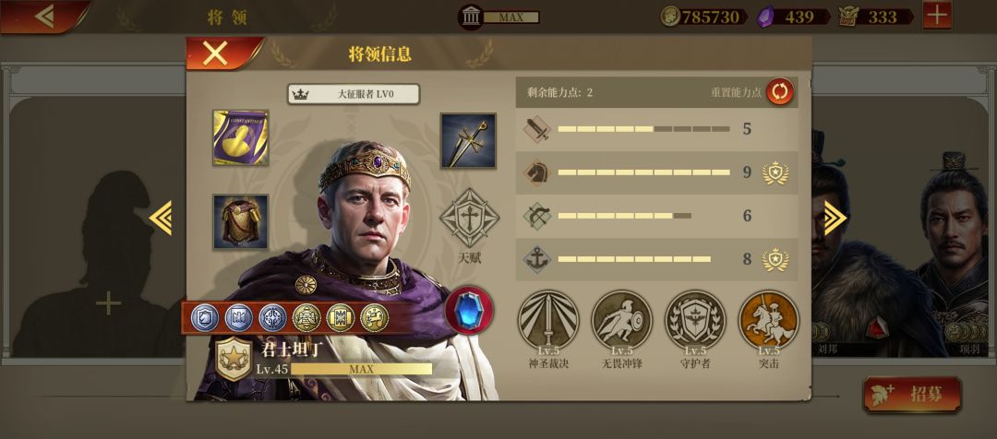
Task: Select the 项羽 general portrait
Action: pyautogui.click(x=955, y=255)
